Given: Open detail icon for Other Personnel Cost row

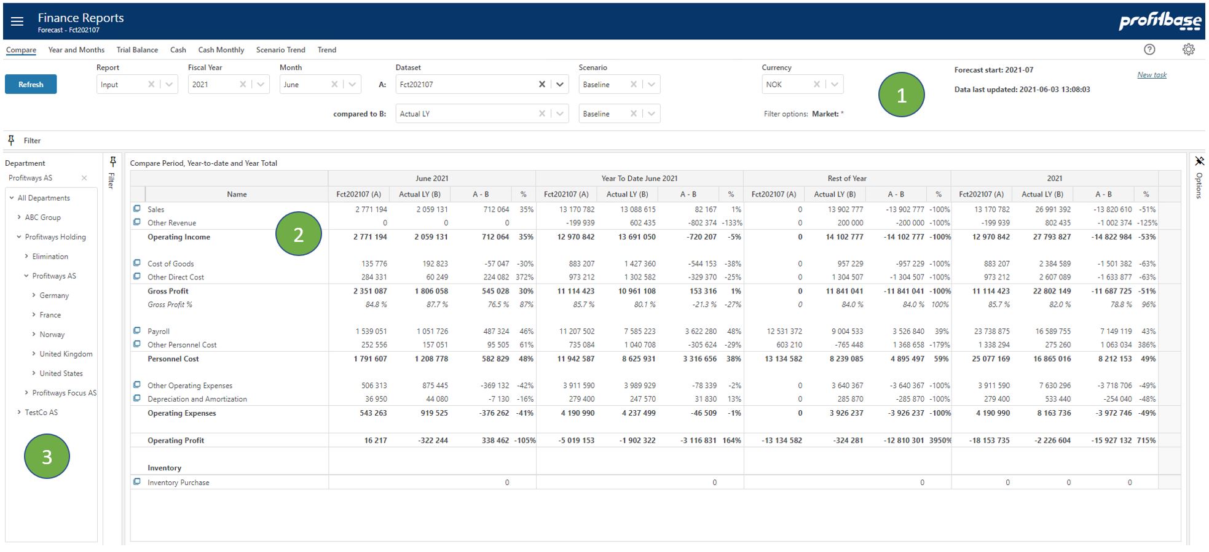Looking at the screenshot, I should point(137,344).
